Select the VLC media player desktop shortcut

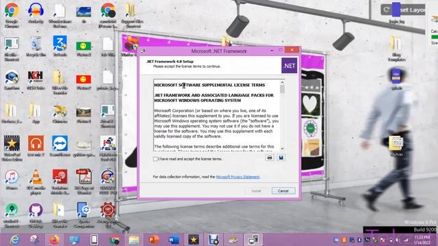pyautogui.click(x=36, y=182)
